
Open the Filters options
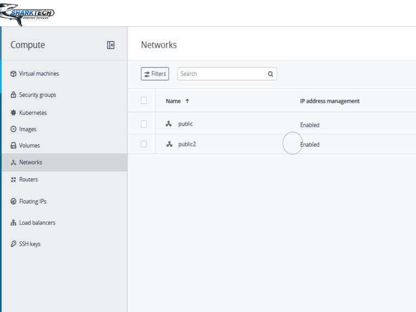(155, 74)
